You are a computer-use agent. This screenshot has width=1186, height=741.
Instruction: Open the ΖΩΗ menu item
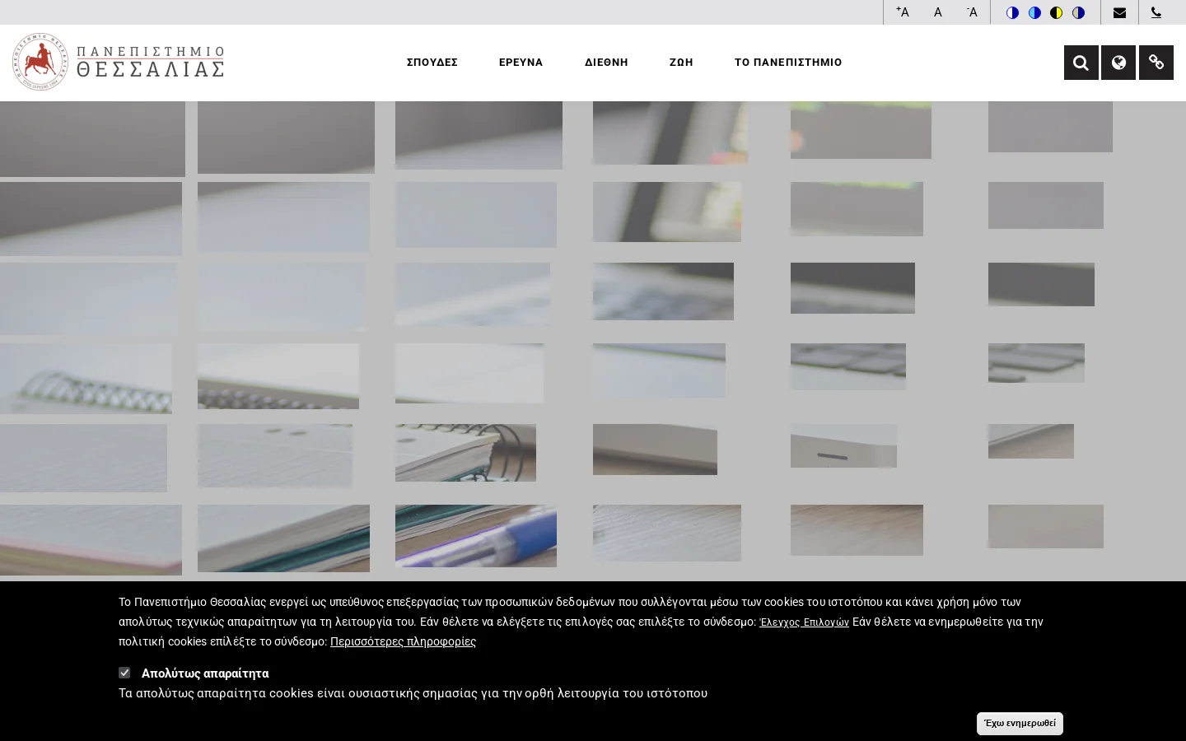[681, 63]
